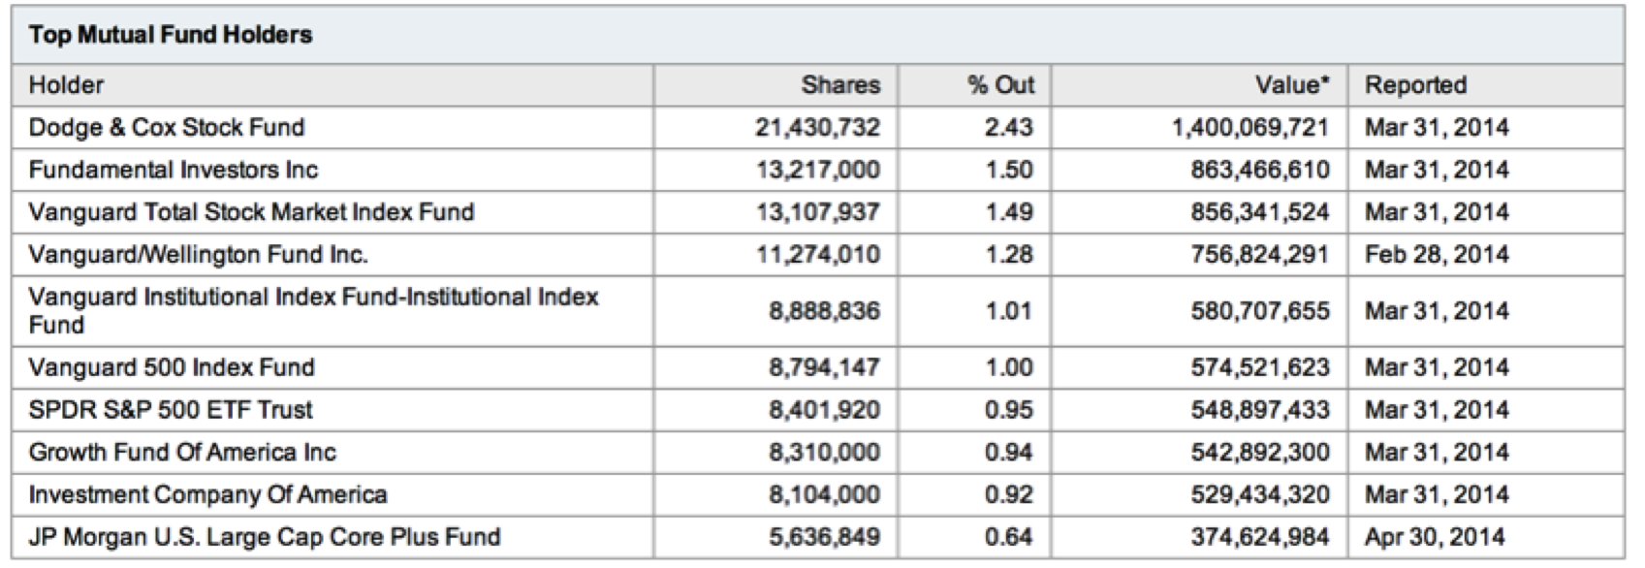This screenshot has width=1645, height=568.
Task: Select value 542,892,300
Action: pyautogui.click(x=1260, y=453)
